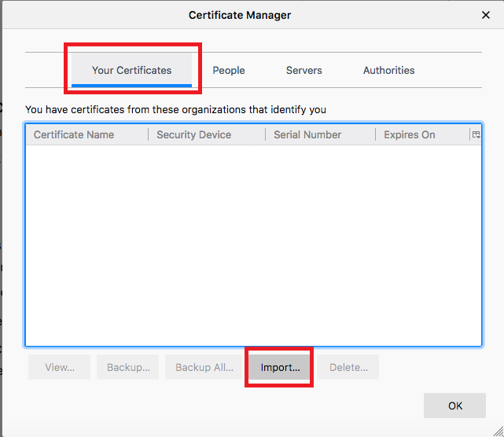Screen dimensions: 504x437
Task: Confirm with the OK button
Action: click(455, 406)
